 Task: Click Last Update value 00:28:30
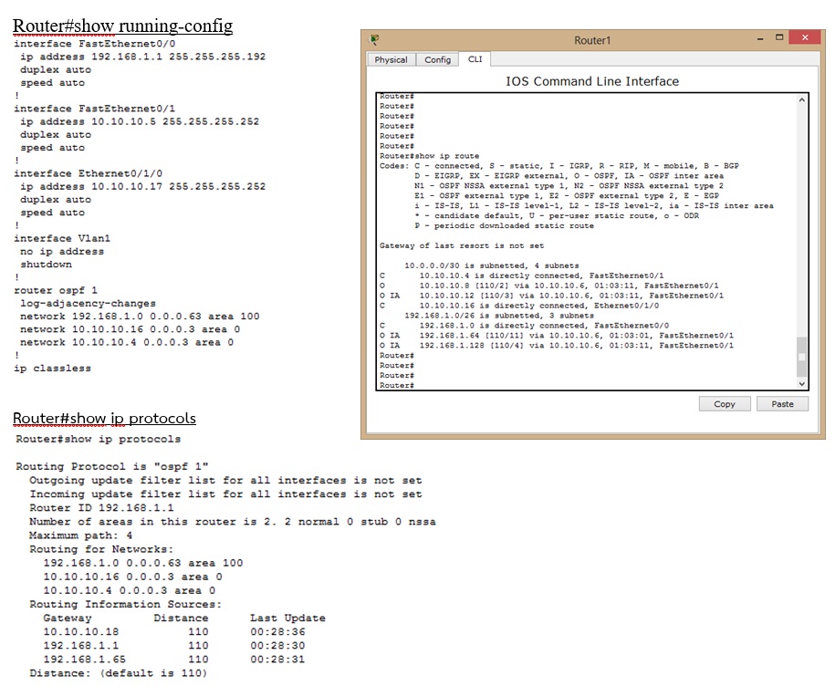pyautogui.click(x=277, y=646)
